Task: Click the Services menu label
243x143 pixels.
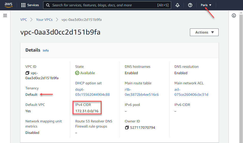Action: pyautogui.click(x=33, y=5)
